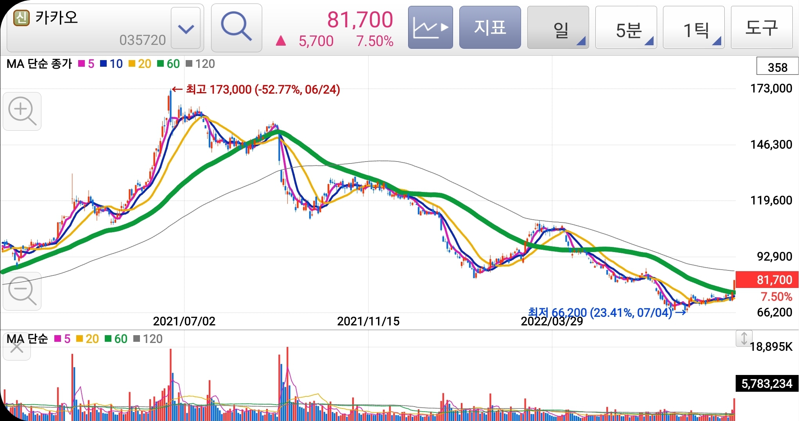The width and height of the screenshot is (799, 421).
Task: Click the 5,700 price change value
Action: pos(316,41)
